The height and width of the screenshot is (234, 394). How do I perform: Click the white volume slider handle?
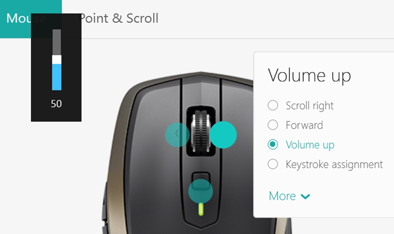click(56, 60)
